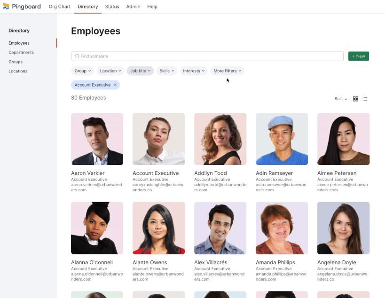The image size is (385, 298).
Task: Expand the Group filter dropdown
Action: click(x=83, y=71)
